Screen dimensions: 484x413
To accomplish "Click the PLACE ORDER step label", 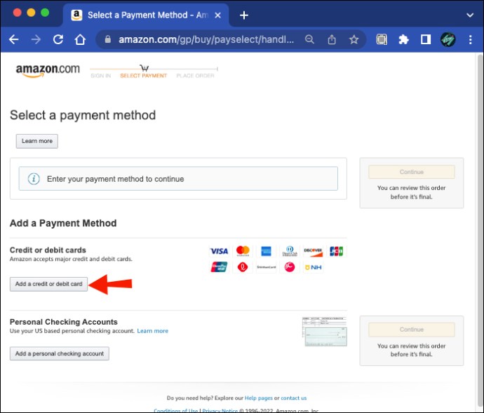I will click(195, 76).
